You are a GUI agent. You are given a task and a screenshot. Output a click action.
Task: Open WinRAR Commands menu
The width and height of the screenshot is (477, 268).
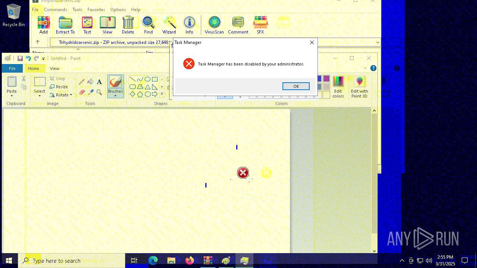point(56,10)
